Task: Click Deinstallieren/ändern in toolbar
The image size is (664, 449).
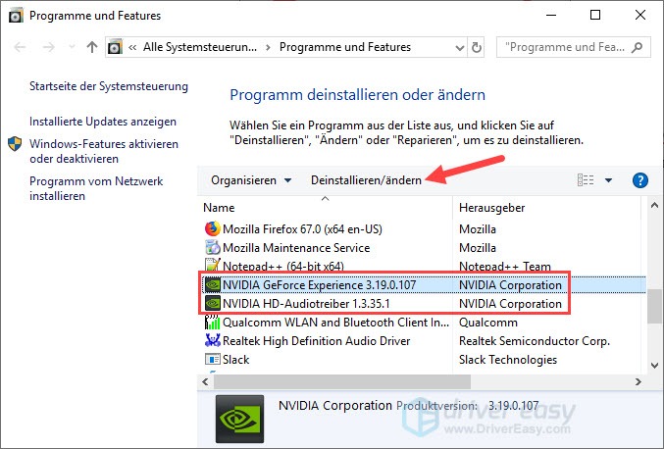Action: click(x=366, y=180)
